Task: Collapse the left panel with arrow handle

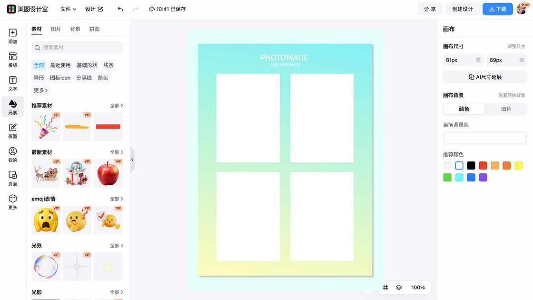Action: tap(133, 160)
